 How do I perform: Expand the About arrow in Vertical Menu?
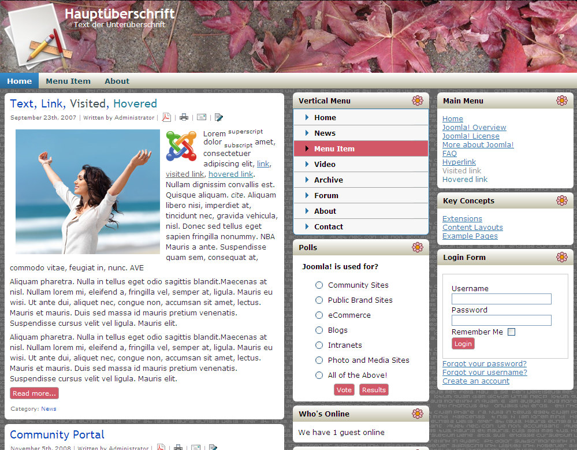pyautogui.click(x=307, y=211)
